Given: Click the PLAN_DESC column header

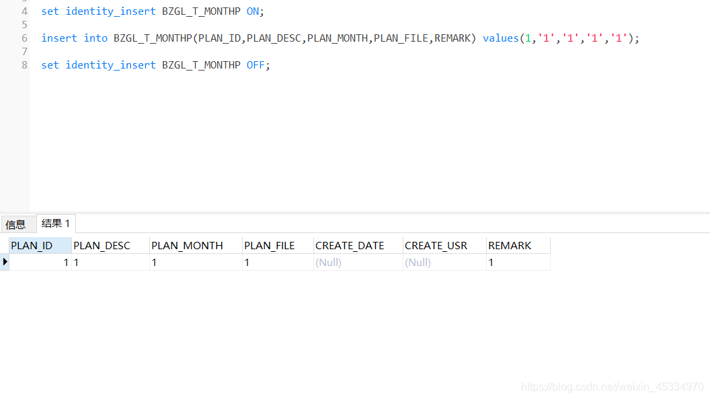Looking at the screenshot, I should 110,246.
